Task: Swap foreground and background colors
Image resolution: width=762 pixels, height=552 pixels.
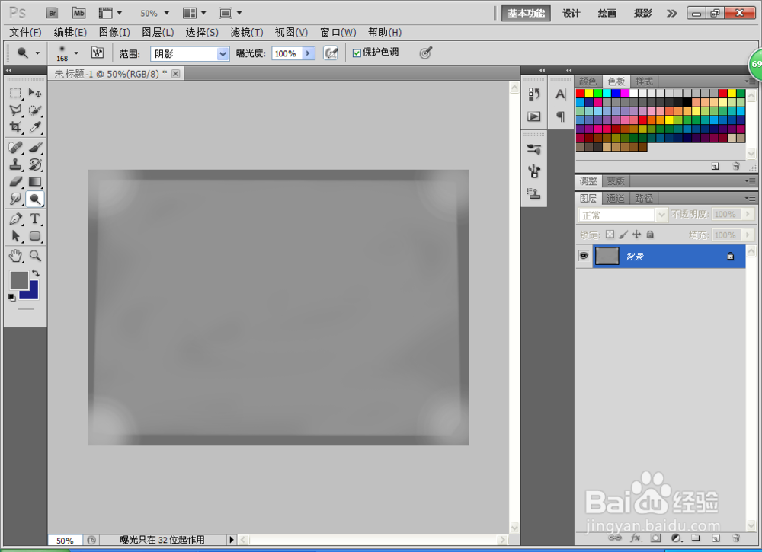Action: [x=36, y=273]
